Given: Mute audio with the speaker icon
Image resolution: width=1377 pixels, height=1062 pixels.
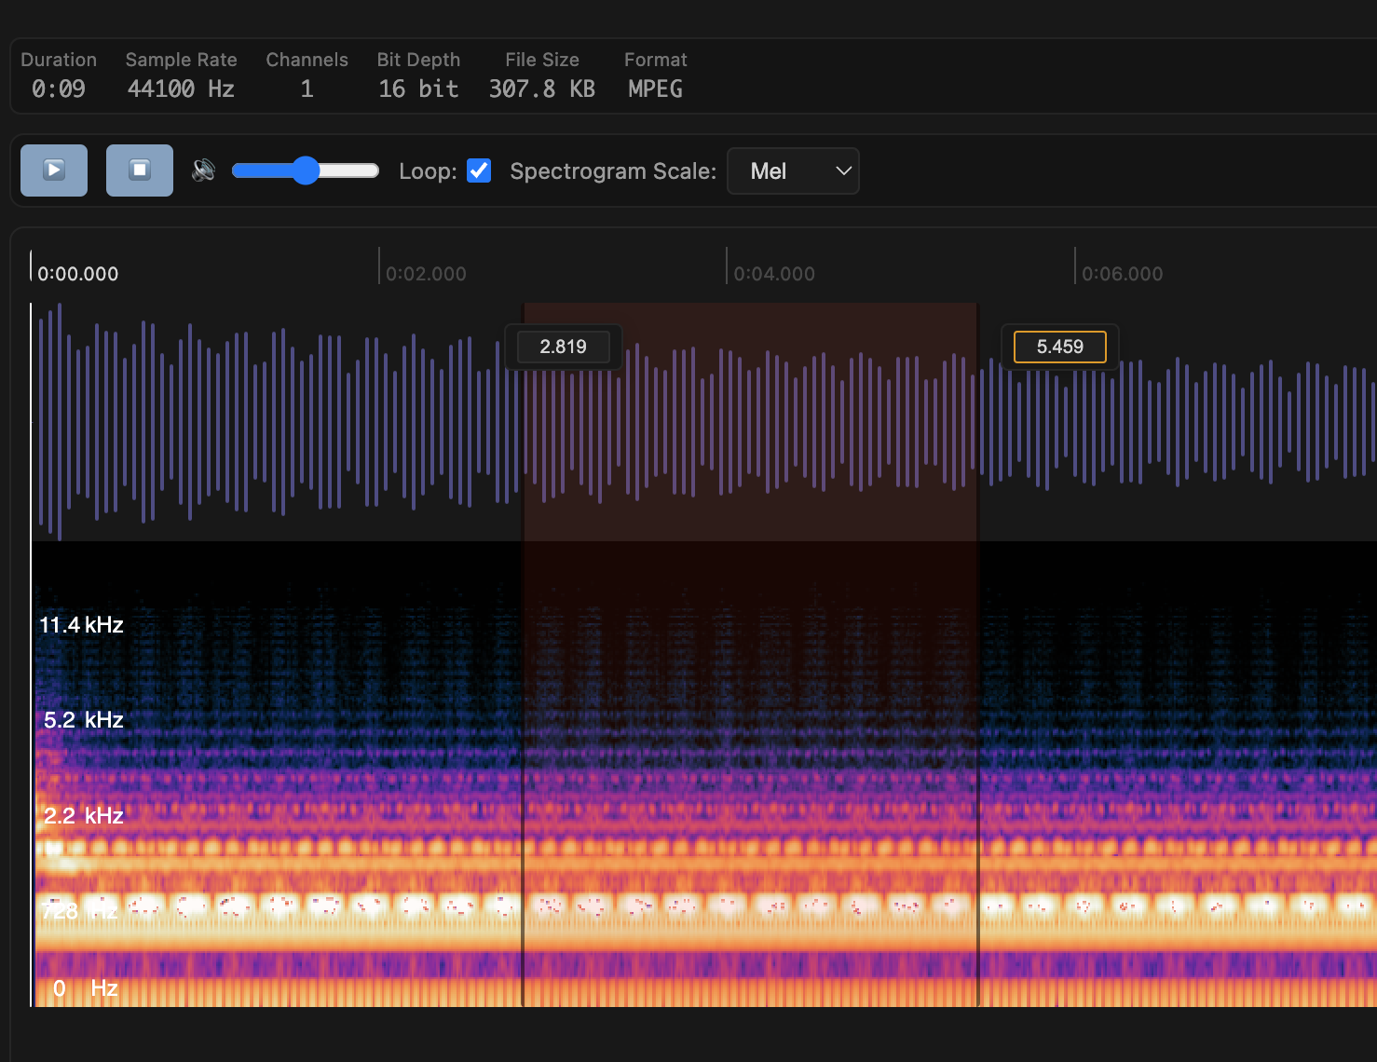Looking at the screenshot, I should [203, 170].
